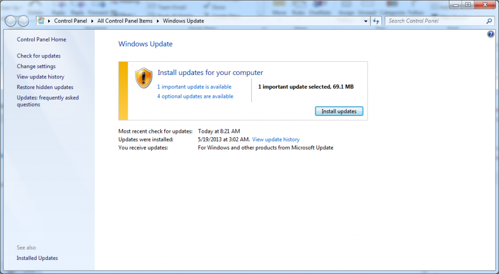This screenshot has height=274, width=499.
Task: Click the Back navigation arrow button
Action: click(x=10, y=21)
